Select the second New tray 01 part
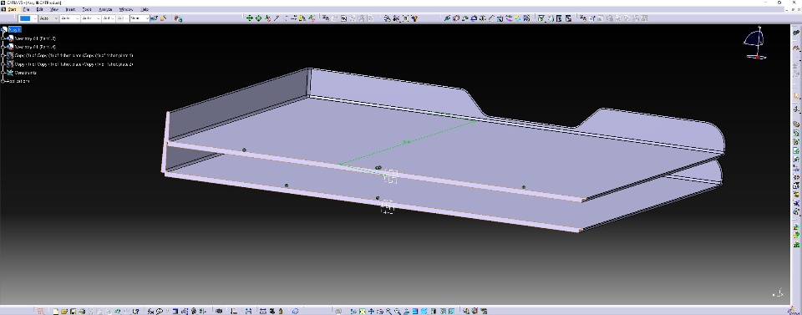The image size is (802, 315). point(35,47)
